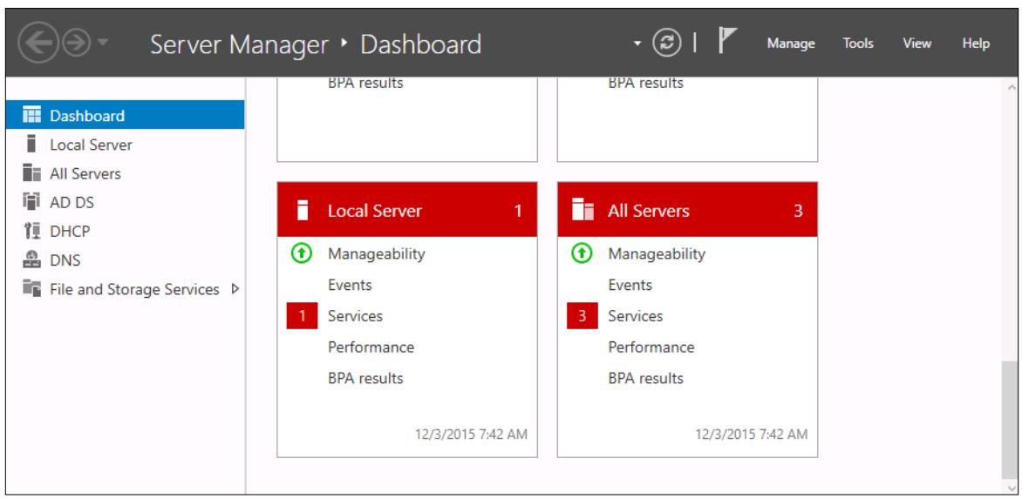The width and height of the screenshot is (1022, 499).
Task: Refresh the Server Manager dashboard
Action: (x=667, y=44)
